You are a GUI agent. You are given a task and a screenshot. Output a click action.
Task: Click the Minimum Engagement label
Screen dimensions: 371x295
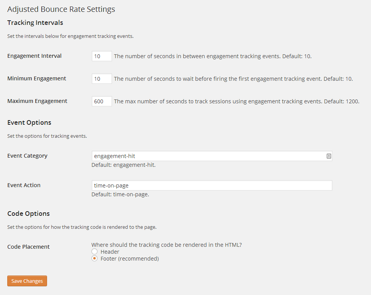(x=37, y=78)
